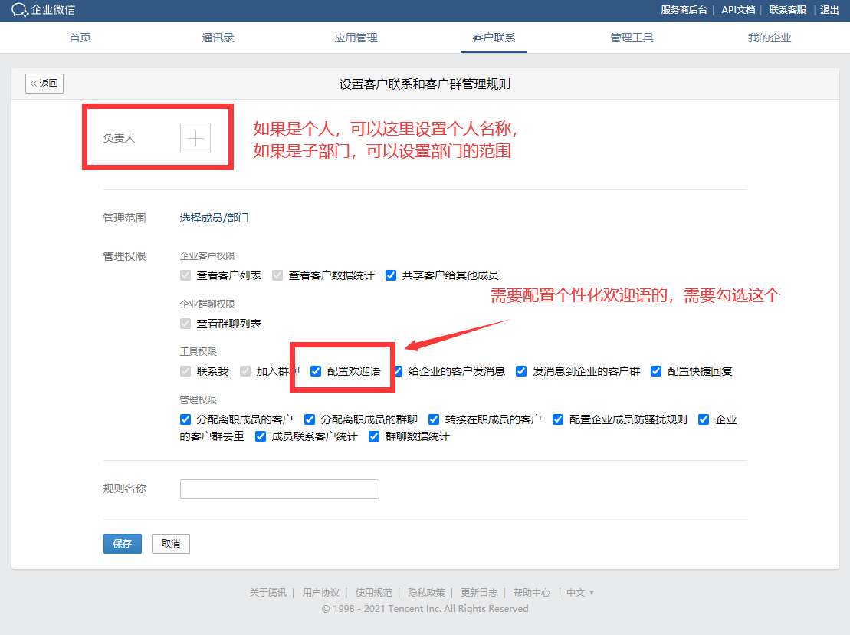Toggle the 查看客户列表 checkbox

click(185, 275)
